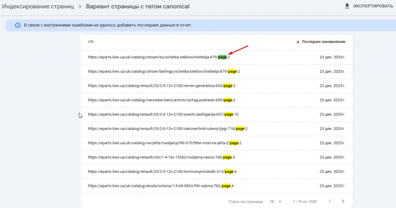Click the URL column header

coord(91,42)
